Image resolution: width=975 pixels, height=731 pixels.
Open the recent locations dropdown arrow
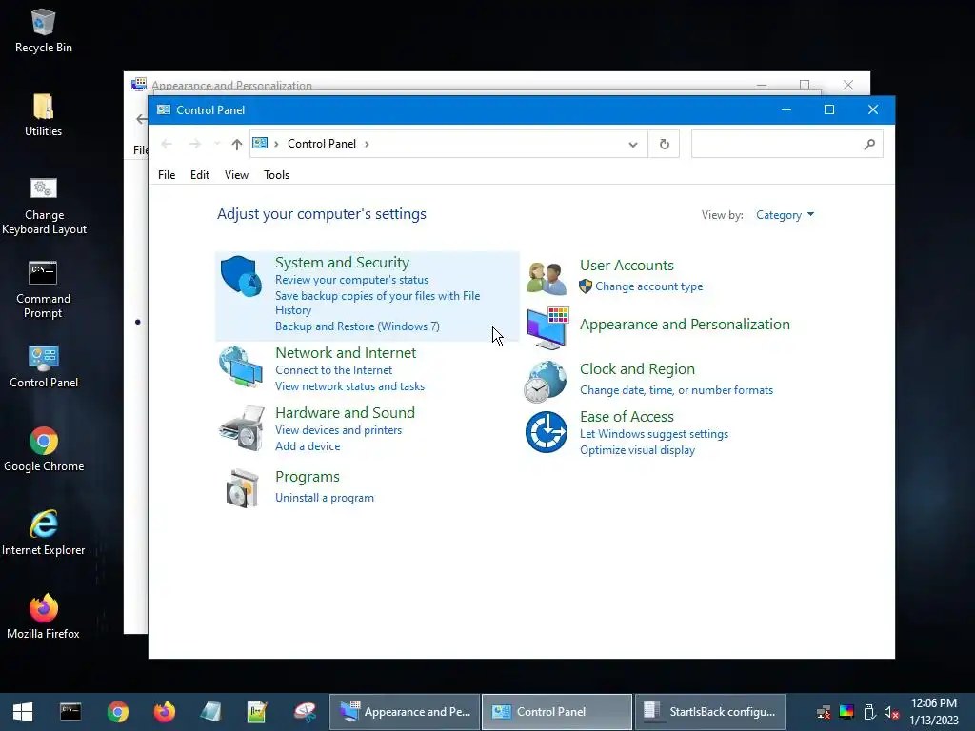pos(216,145)
